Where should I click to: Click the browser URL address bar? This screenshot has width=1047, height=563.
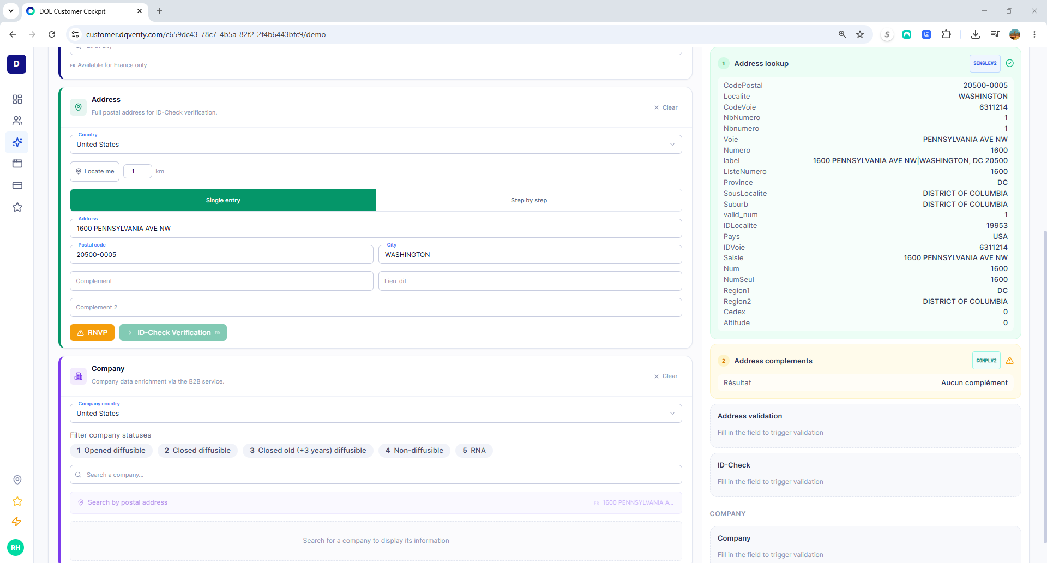pos(458,34)
